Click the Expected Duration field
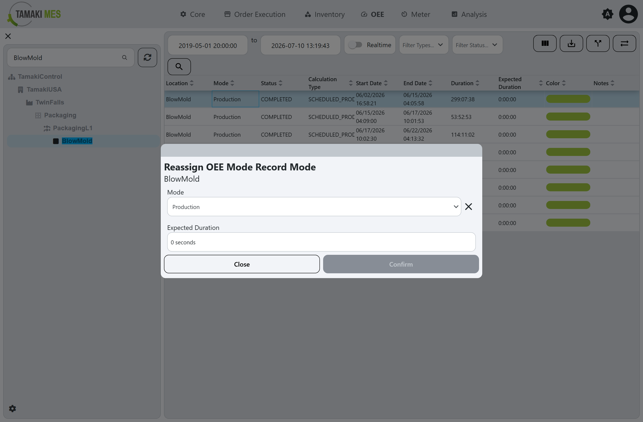The width and height of the screenshot is (643, 422). (321, 242)
